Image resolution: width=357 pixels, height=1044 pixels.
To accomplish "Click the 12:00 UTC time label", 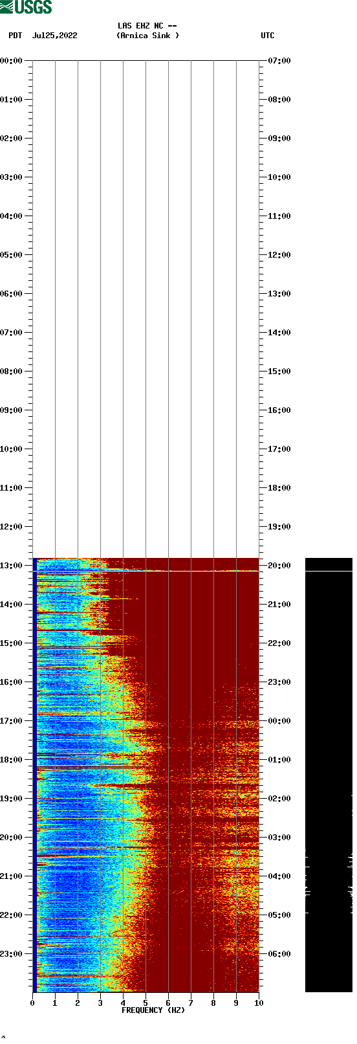I will tap(279, 255).
